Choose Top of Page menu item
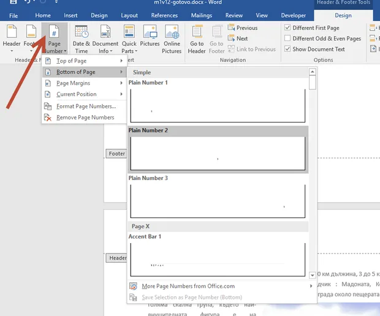The width and height of the screenshot is (380, 316). tap(85, 61)
